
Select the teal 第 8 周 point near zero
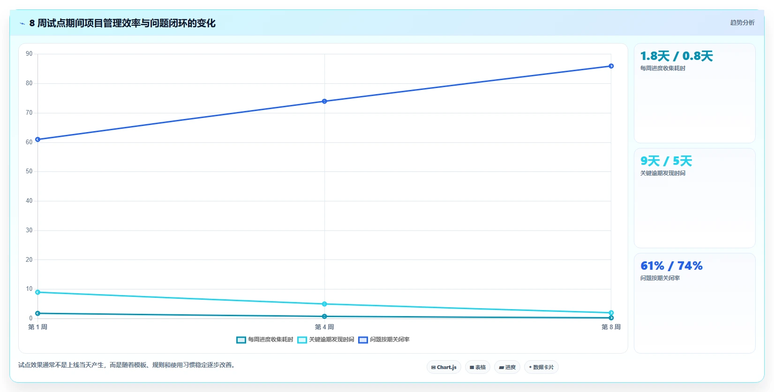point(611,318)
